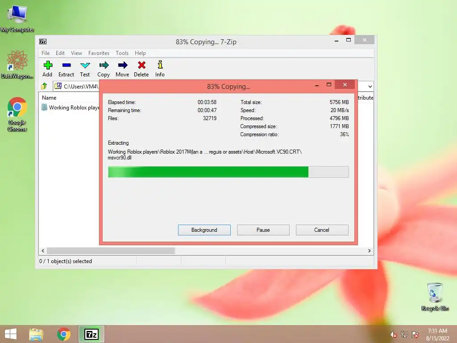This screenshot has width=457, height=343.
Task: Click the '0 / 1 object(s) selected' status text
Action: pos(66,261)
